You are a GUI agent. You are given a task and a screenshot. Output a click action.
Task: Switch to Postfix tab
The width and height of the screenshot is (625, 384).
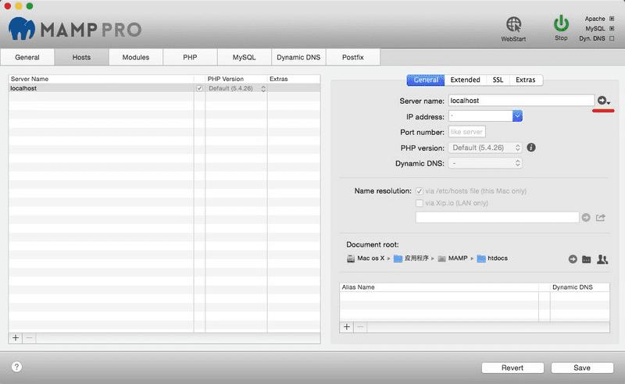point(353,57)
